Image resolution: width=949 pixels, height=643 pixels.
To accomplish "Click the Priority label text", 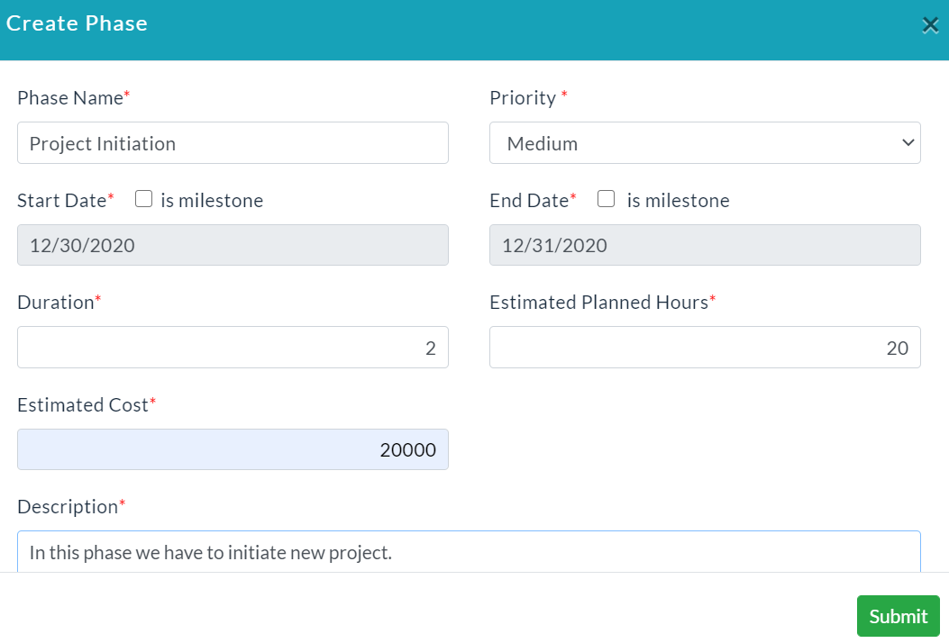I will click(x=523, y=98).
